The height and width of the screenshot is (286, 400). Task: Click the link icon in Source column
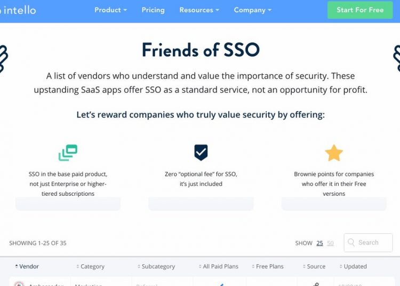coord(316,284)
